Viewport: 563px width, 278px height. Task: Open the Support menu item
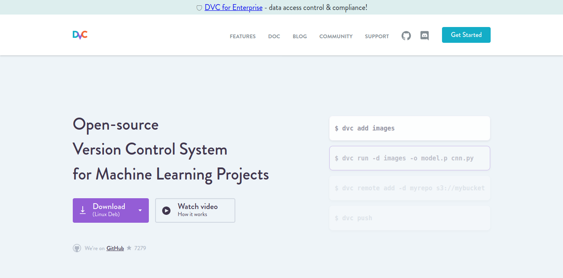point(377,37)
